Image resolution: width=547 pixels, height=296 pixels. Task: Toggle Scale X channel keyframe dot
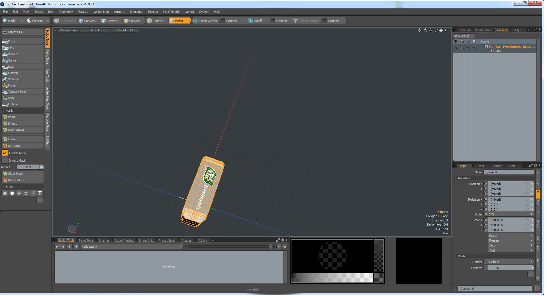(486, 220)
